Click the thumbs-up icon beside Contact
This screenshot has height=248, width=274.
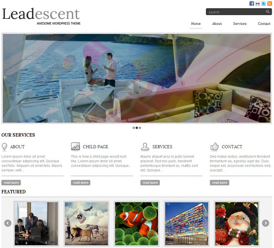point(215,146)
